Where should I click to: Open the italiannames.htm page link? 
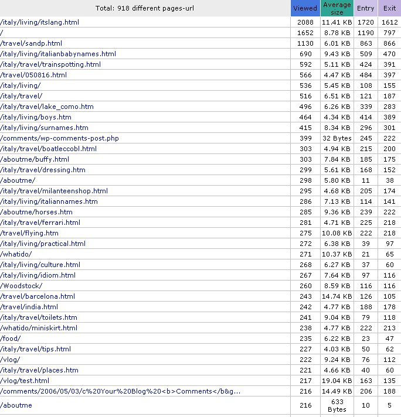tap(49, 201)
